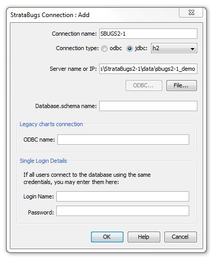Close the StrataBugs Connection dialog
The width and height of the screenshot is (215, 261).
pos(191,12)
